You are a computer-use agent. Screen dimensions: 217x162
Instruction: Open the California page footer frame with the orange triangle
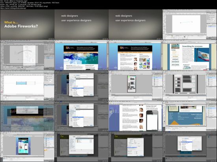coord(190,116)
